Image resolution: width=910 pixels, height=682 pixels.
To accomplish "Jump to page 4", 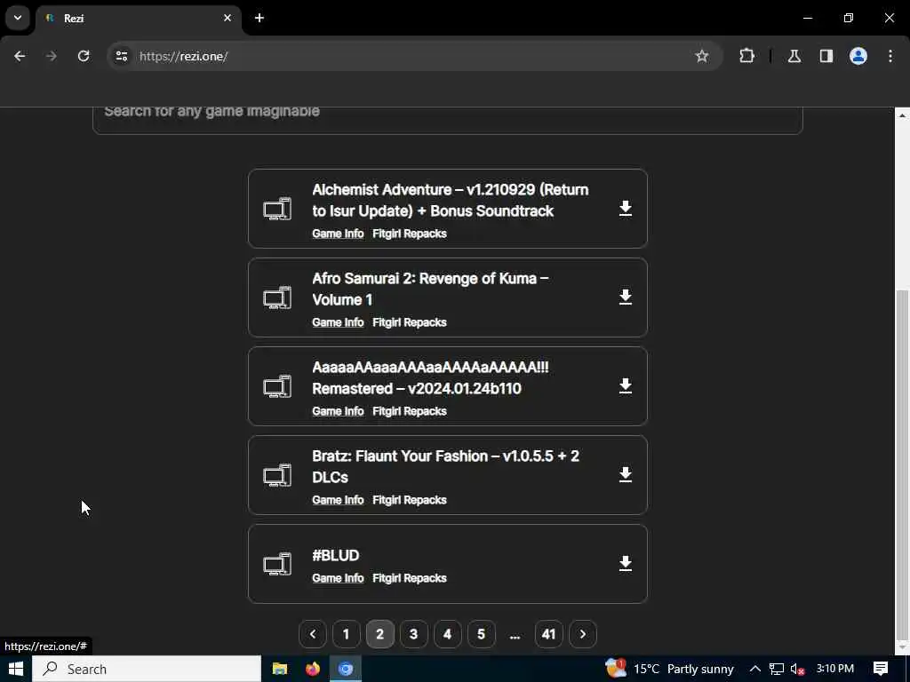I will tap(448, 634).
